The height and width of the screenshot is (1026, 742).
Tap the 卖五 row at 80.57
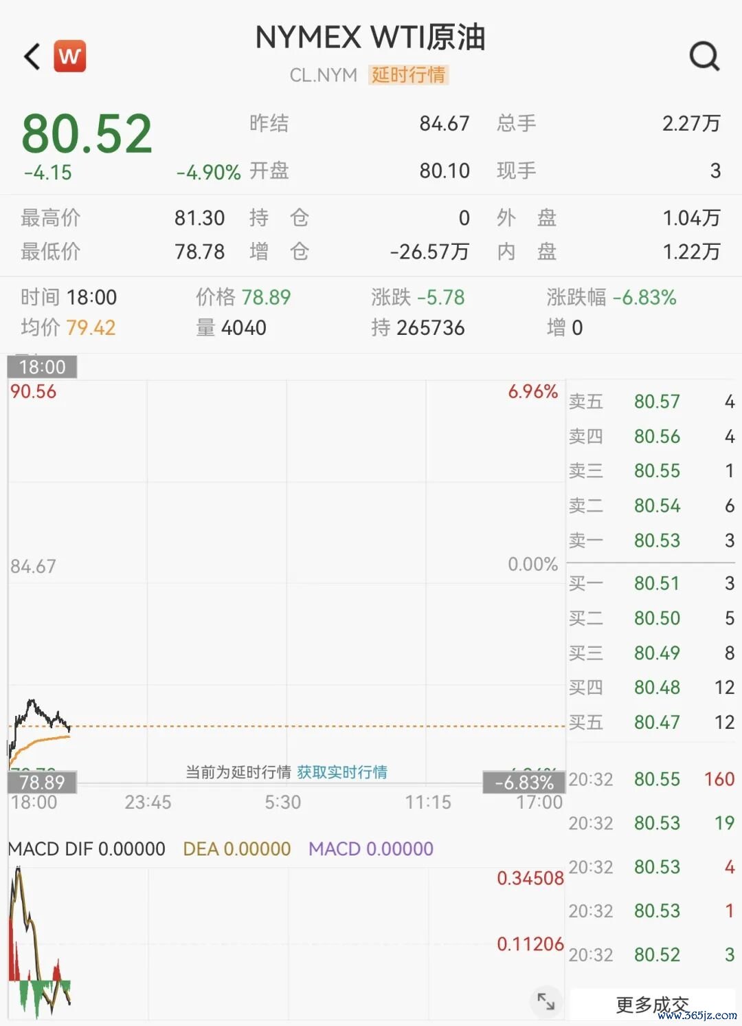tap(651, 402)
